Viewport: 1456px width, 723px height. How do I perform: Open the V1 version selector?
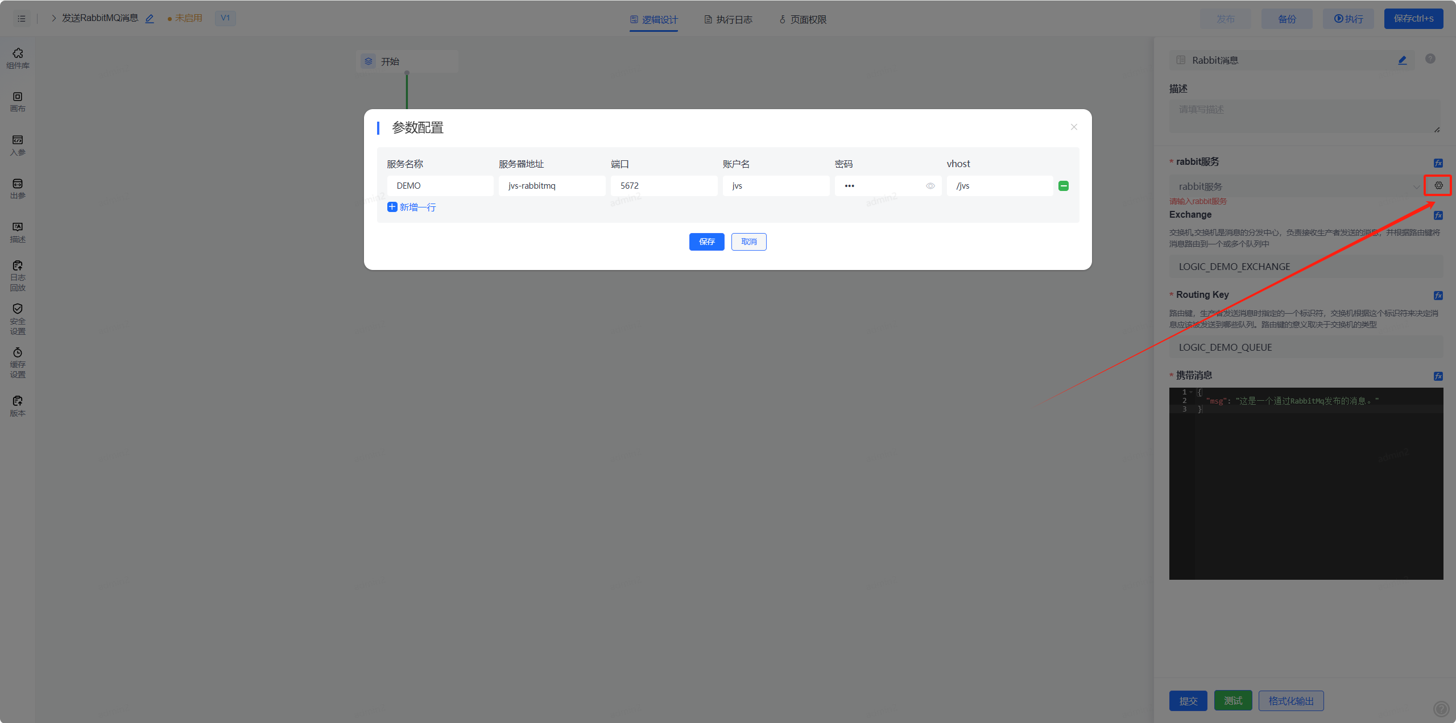point(225,18)
